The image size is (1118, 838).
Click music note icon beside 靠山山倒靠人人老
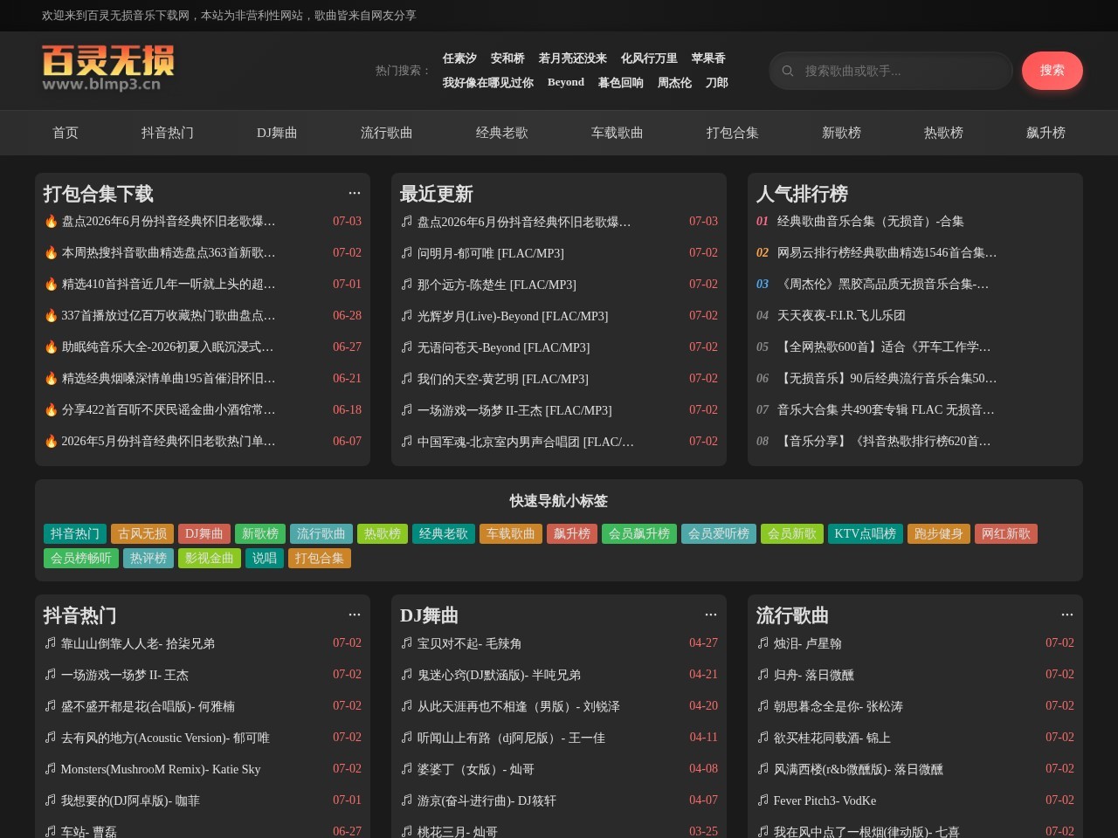pyautogui.click(x=50, y=642)
